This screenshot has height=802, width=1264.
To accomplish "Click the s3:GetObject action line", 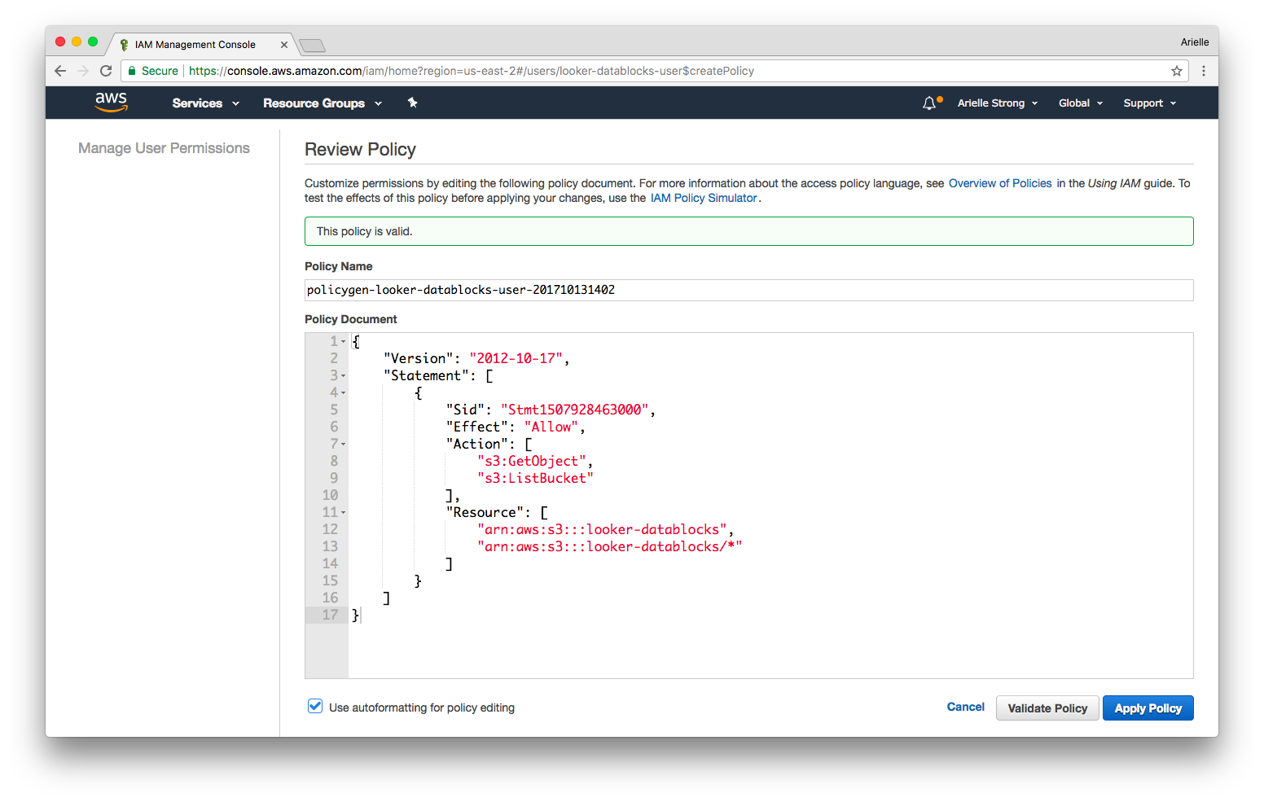I will (535, 461).
